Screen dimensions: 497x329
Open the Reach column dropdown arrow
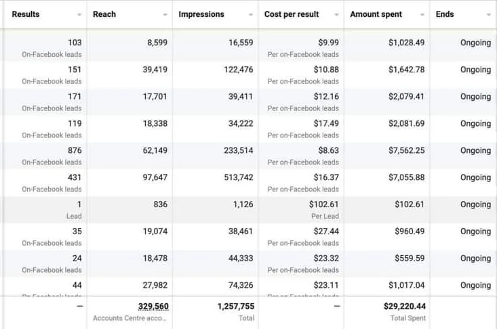tap(165, 15)
